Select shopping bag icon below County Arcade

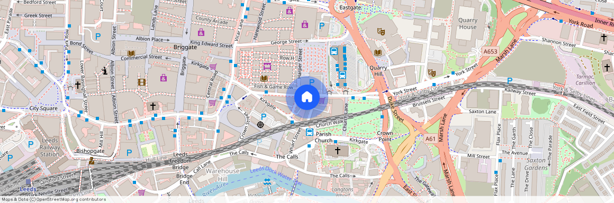(x=201, y=32)
